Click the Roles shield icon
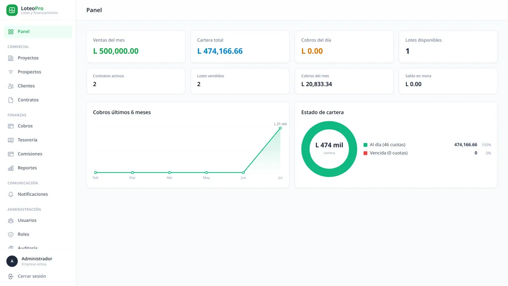508x286 pixels. [x=11, y=235]
